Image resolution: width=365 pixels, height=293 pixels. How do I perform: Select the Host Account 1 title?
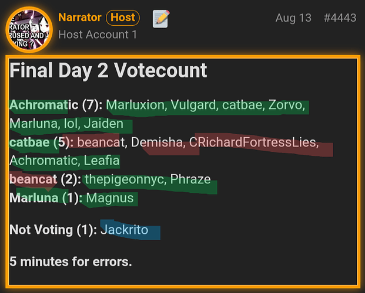pyautogui.click(x=98, y=35)
